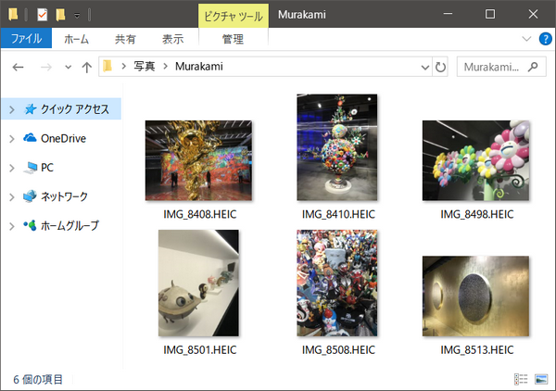This screenshot has height=391, width=556.
Task: Open the address bar history dropdown
Action: [425, 67]
